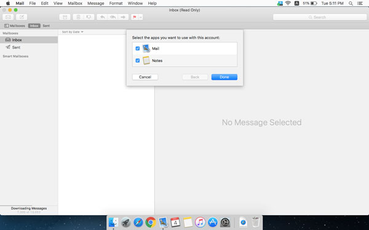Open the Safari document file in the Dock
This screenshot has height=230, width=369.
tap(243, 222)
